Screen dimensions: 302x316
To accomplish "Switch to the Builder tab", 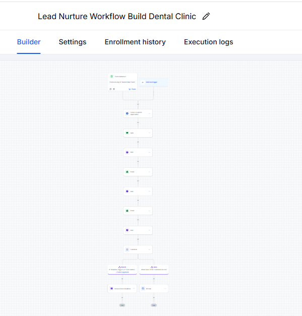I will 29,42.
